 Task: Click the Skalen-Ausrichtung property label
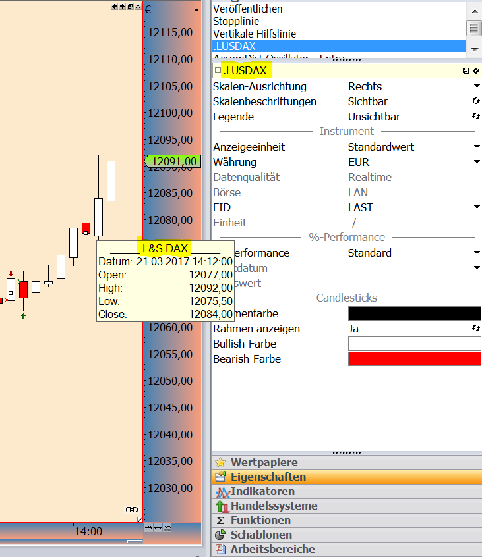point(259,86)
